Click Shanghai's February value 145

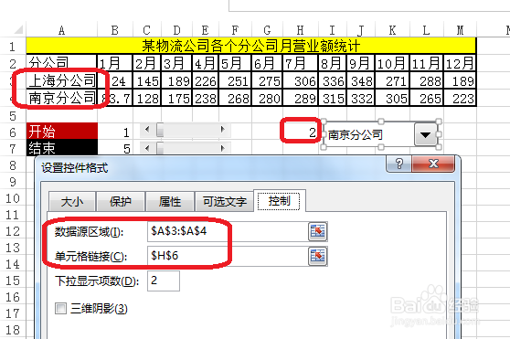[x=147, y=80]
